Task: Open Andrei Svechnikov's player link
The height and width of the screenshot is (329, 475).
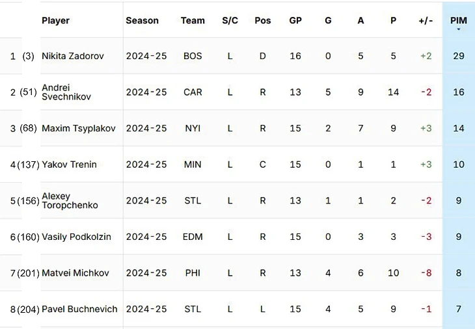Action: 66,92
